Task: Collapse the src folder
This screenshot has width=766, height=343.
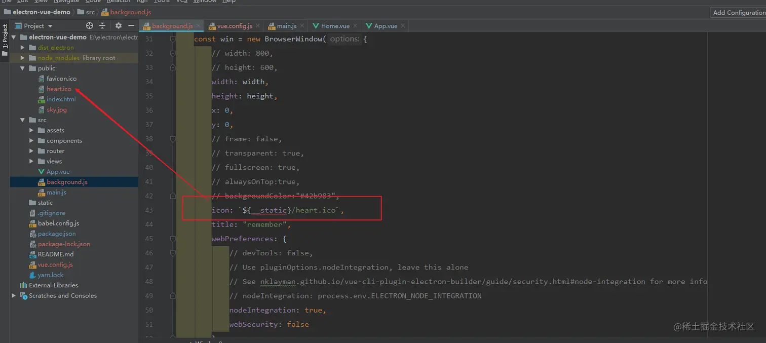Action: pos(22,120)
